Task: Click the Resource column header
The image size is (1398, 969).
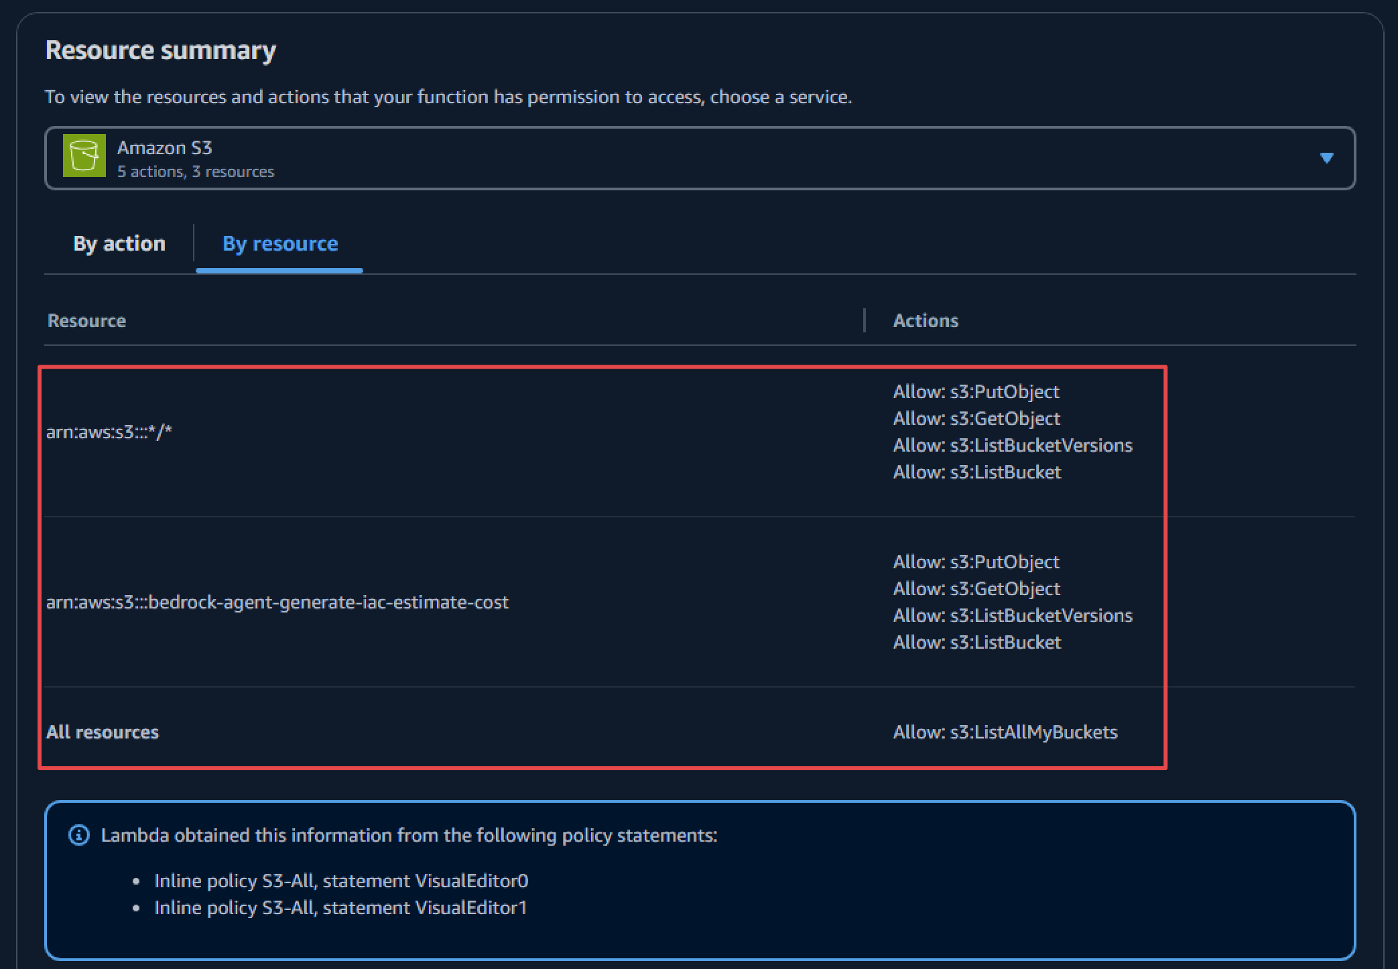Action: coord(86,320)
